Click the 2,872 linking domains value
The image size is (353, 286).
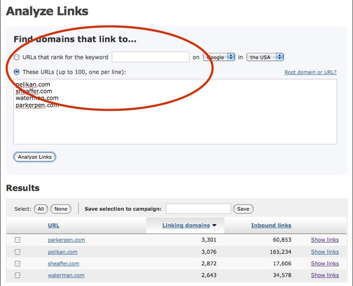(209, 263)
